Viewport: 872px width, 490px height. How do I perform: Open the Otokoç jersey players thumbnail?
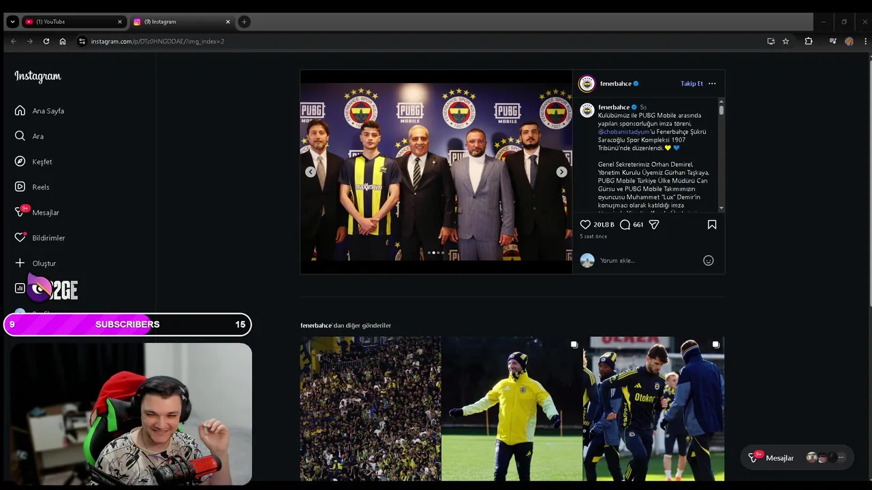coord(654,409)
